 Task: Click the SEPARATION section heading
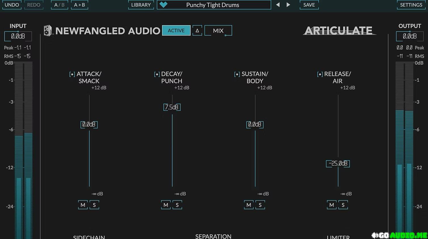(x=213, y=236)
